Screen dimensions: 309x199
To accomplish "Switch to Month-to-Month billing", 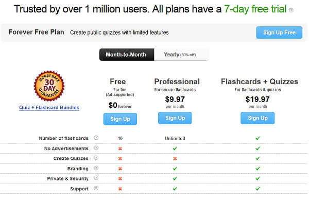I will (x=127, y=55).
